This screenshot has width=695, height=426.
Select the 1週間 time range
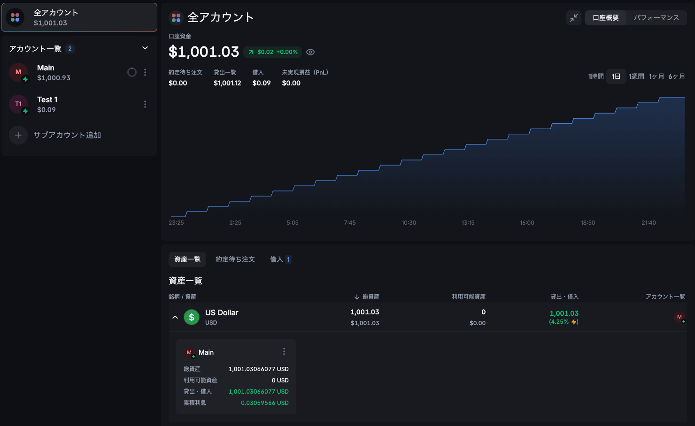636,76
